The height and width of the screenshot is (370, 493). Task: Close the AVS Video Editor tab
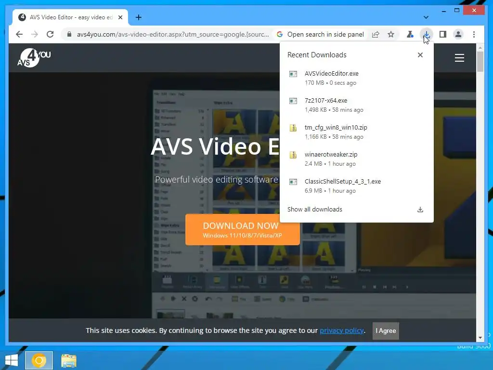click(120, 17)
